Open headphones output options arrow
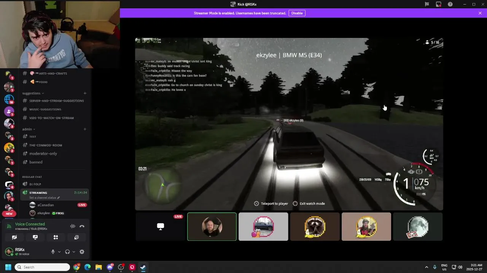Image resolution: width=487 pixels, height=273 pixels. click(x=73, y=252)
